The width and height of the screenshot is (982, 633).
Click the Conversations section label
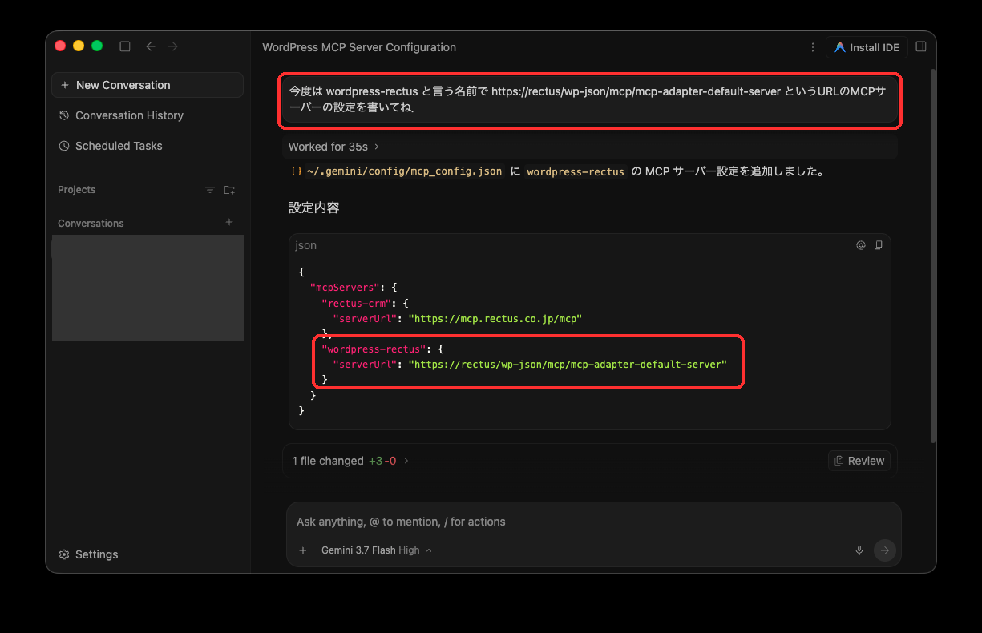(x=91, y=223)
